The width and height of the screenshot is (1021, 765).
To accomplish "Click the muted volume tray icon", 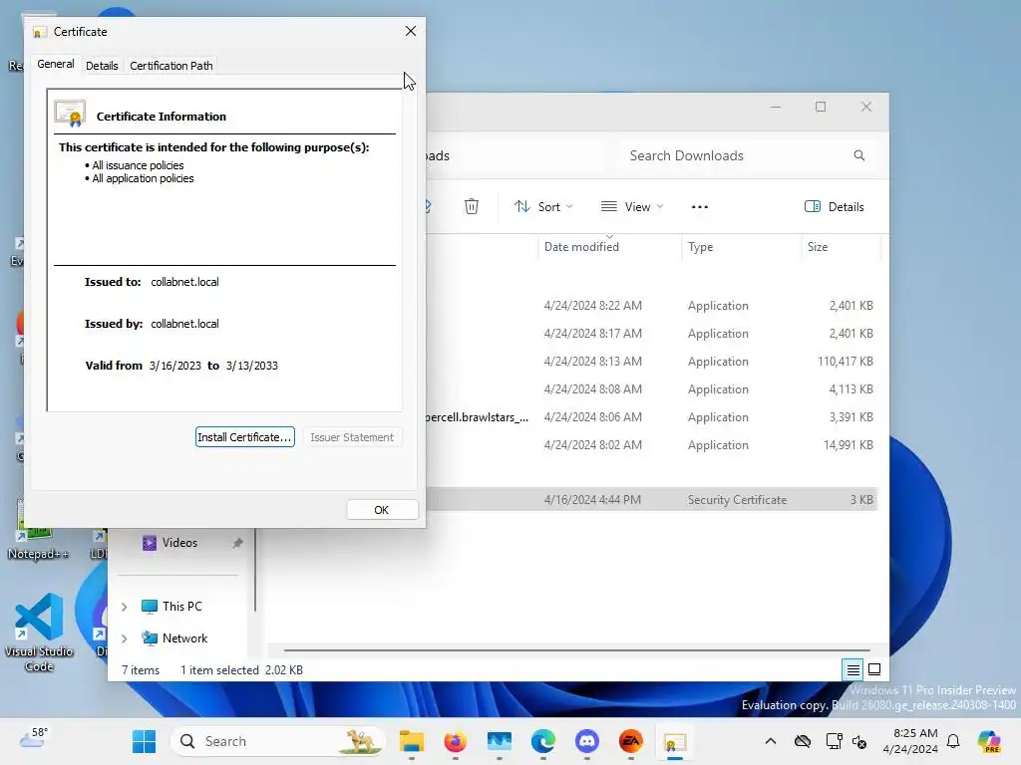I will tap(859, 741).
